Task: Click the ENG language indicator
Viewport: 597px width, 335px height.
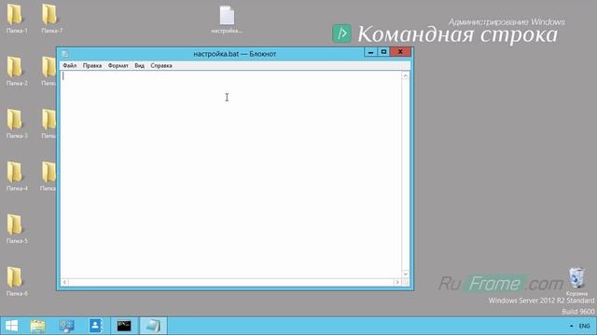Action: [585, 327]
